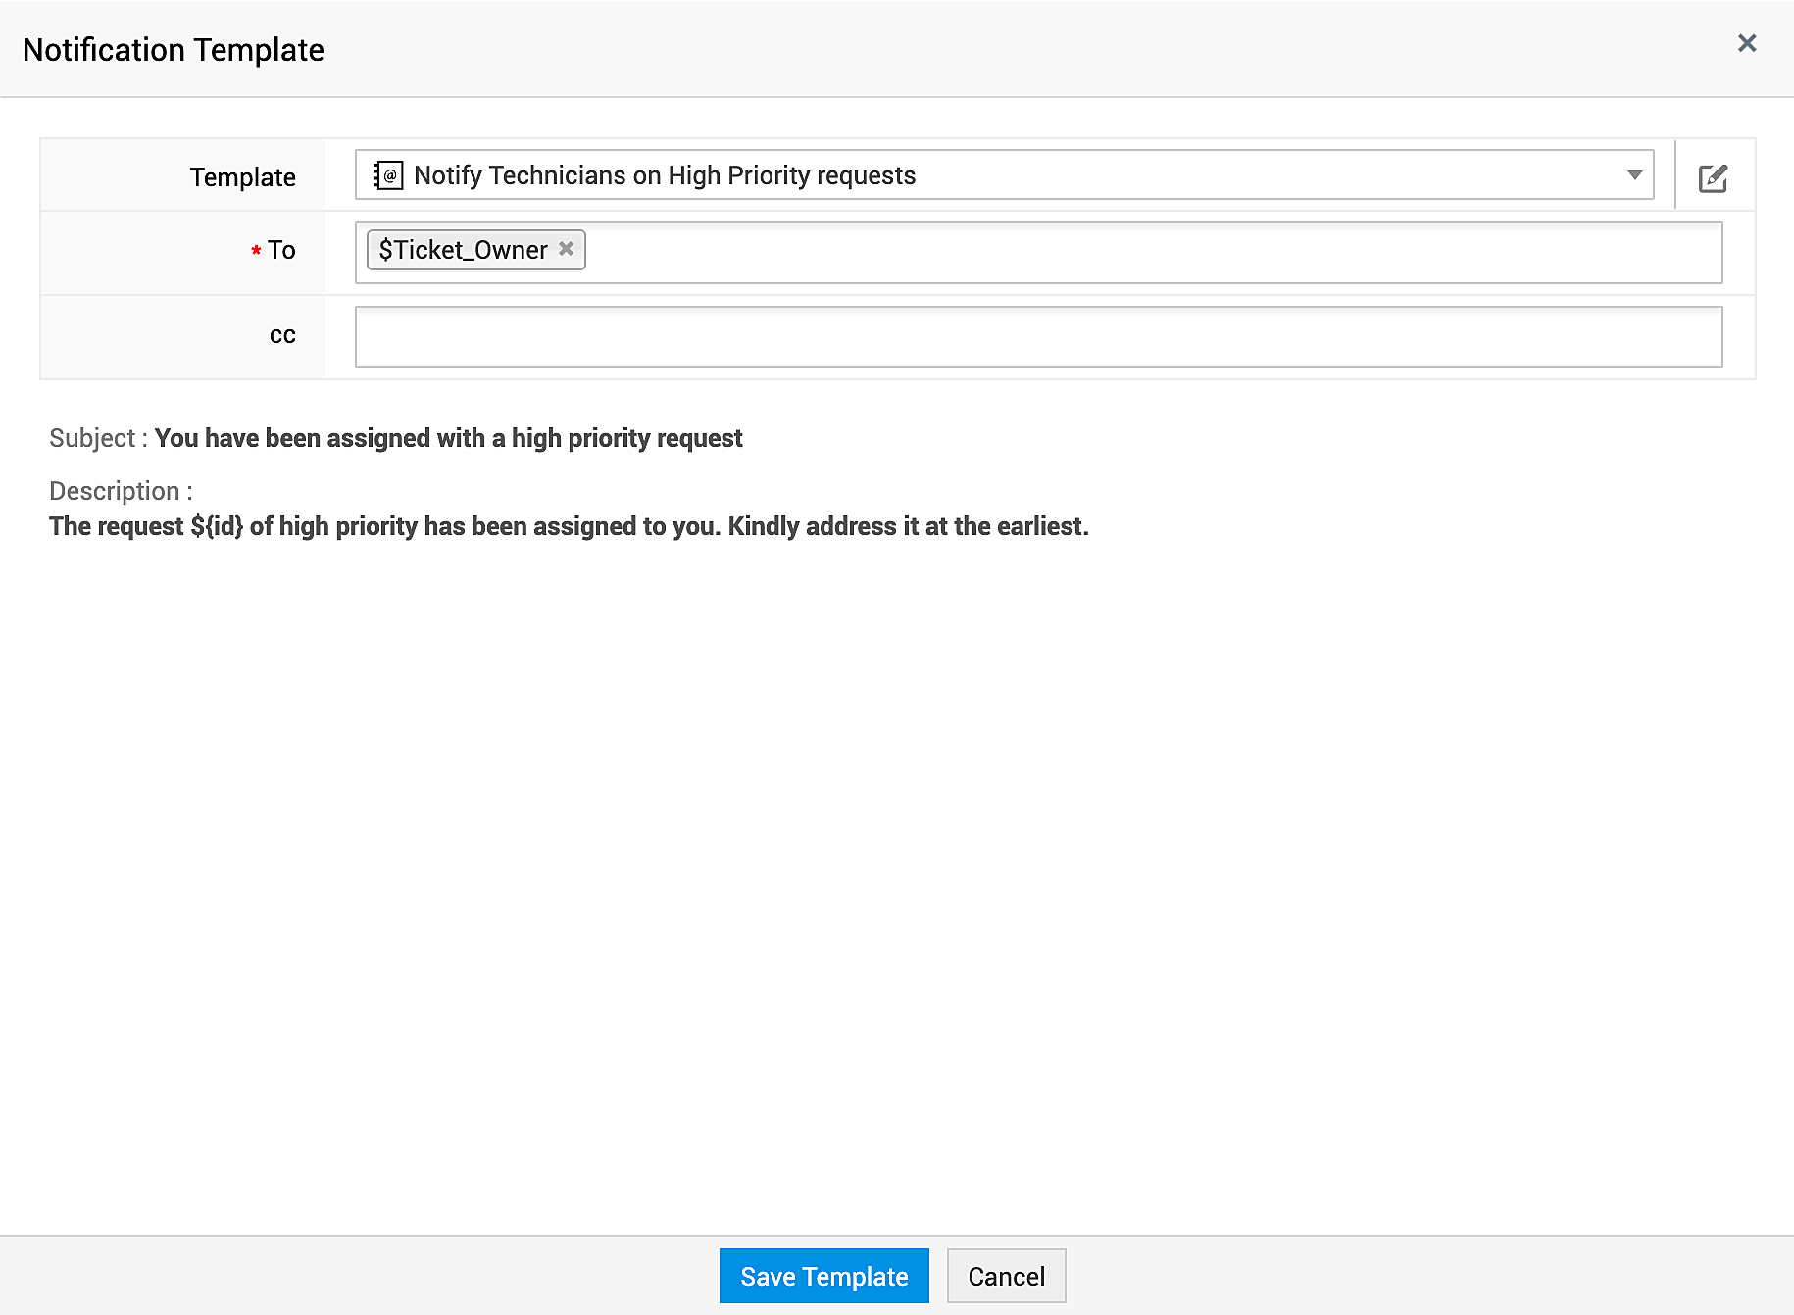Remove the $Ticket_Owner recipient tag
Viewport: 1794px width, 1315px height.
tap(566, 249)
